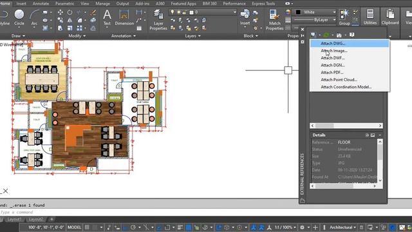Click the Group objects icon
This screenshot has width=412, height=232.
[344, 17]
